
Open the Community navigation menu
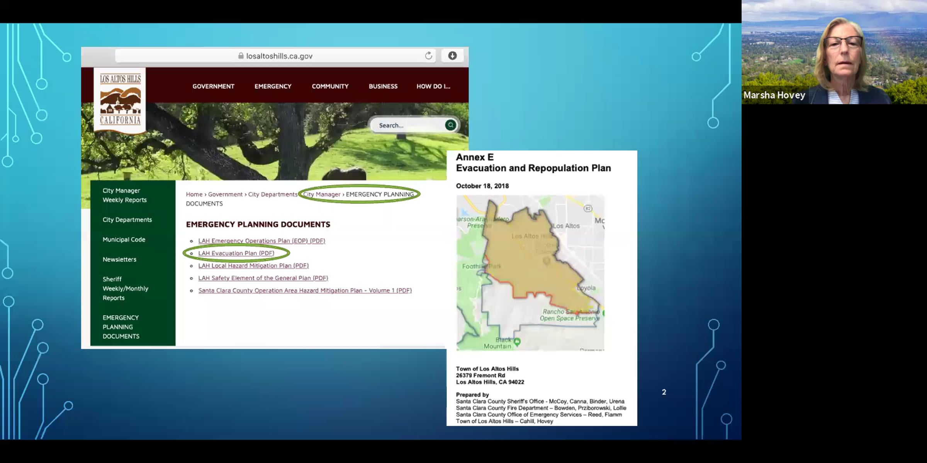(x=330, y=86)
